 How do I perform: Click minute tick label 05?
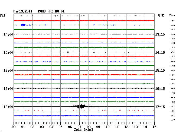point(60,127)
